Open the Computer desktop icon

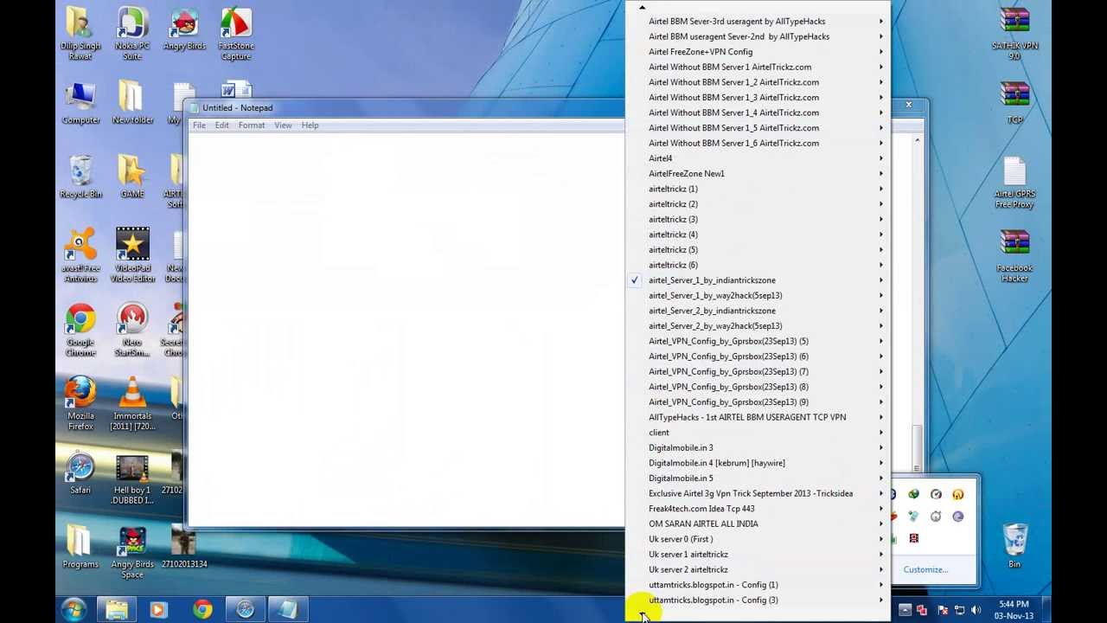80,104
